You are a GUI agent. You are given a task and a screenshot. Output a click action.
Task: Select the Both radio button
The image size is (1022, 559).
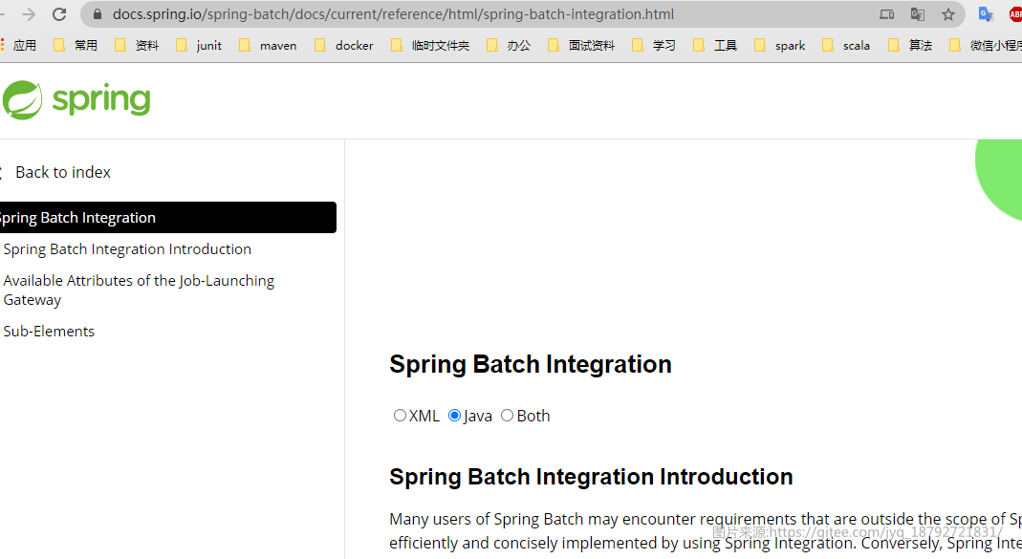[x=507, y=415]
